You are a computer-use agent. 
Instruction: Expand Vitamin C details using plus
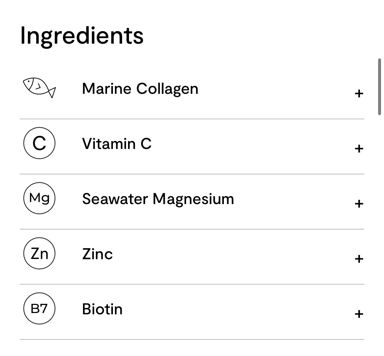[359, 149]
